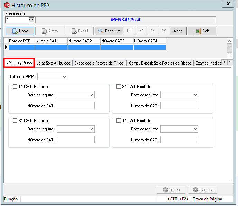
Task: Open 2ª CAT Data de registro dropdown
Action: 196,95
